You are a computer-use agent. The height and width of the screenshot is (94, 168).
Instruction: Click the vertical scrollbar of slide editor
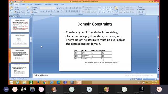[158, 41]
